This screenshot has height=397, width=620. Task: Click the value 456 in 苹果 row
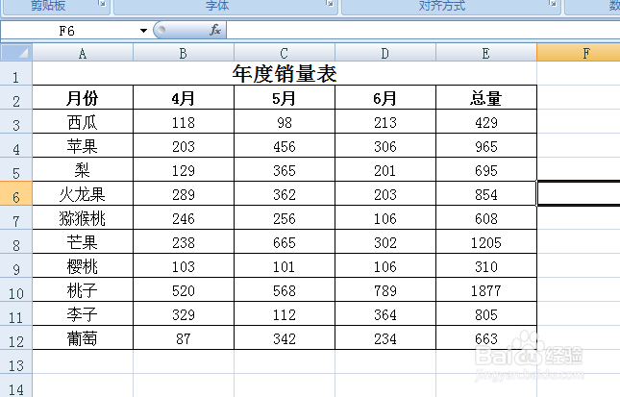[285, 146]
